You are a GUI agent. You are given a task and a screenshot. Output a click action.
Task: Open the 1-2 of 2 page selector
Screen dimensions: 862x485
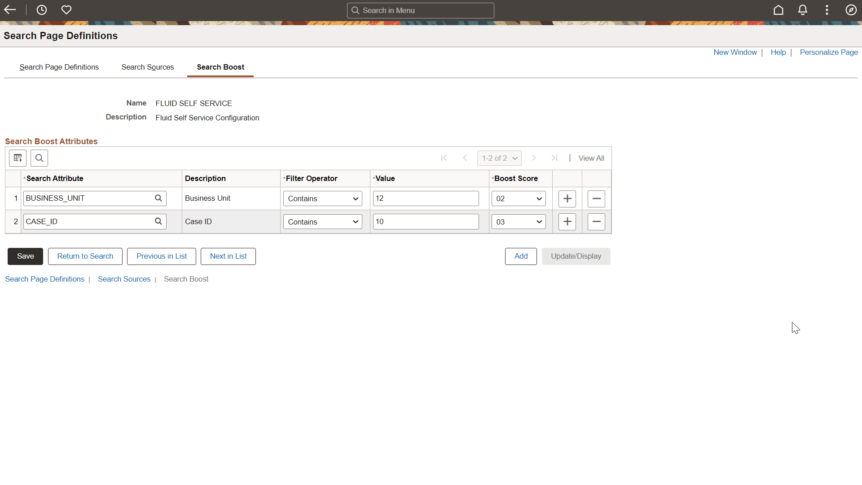499,158
